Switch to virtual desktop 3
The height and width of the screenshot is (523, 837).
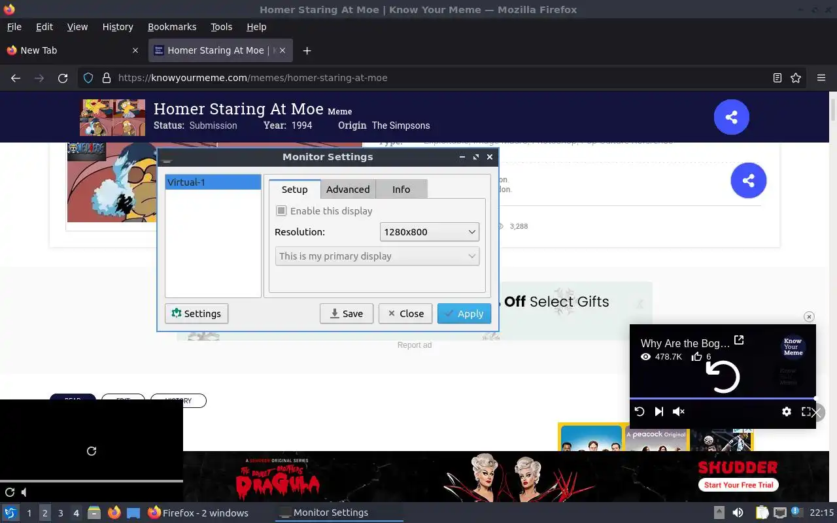tap(60, 513)
